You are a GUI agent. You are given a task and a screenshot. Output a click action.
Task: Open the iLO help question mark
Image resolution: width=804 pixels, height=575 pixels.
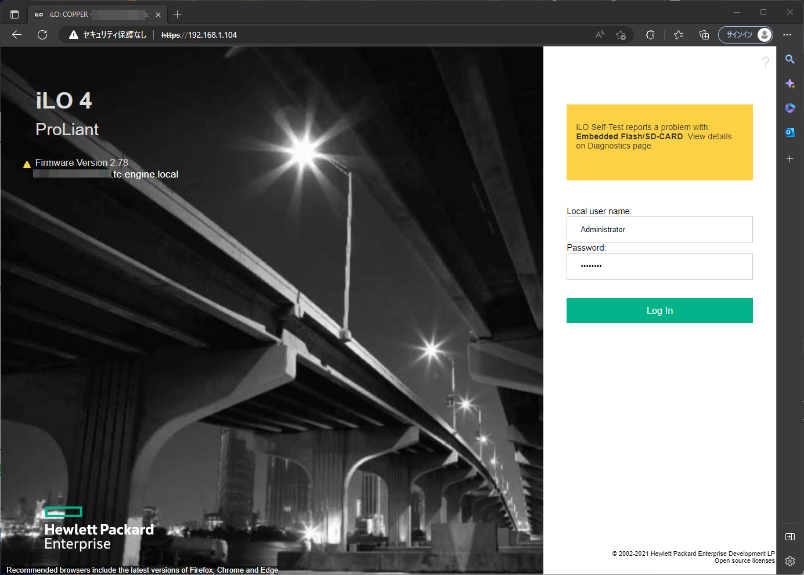[x=766, y=62]
